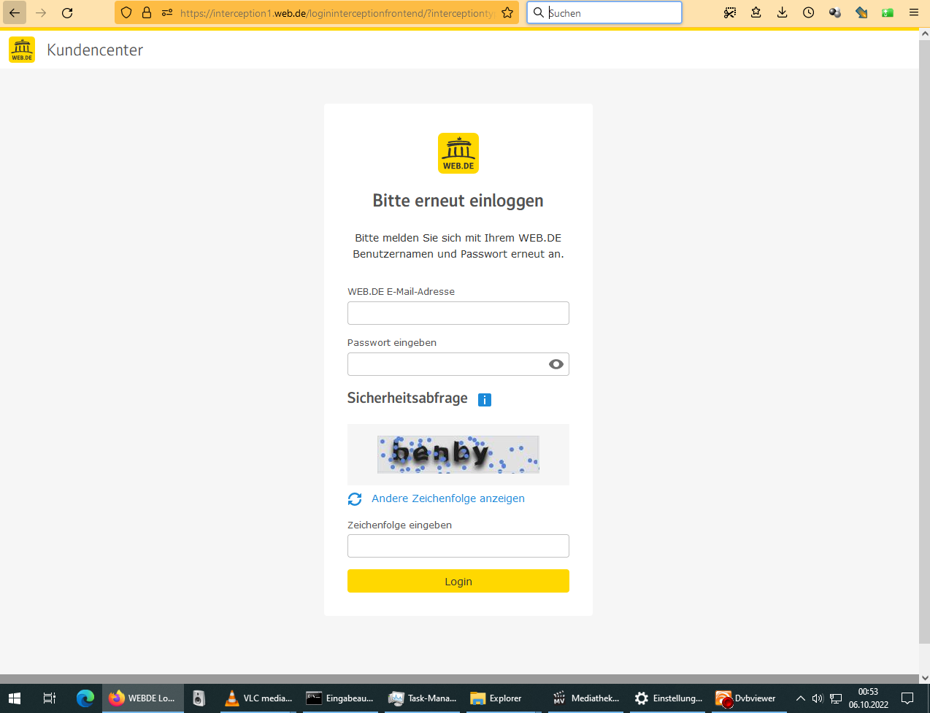This screenshot has height=713, width=930.
Task: Open Microsoft Edge from taskbar
Action: coord(85,698)
